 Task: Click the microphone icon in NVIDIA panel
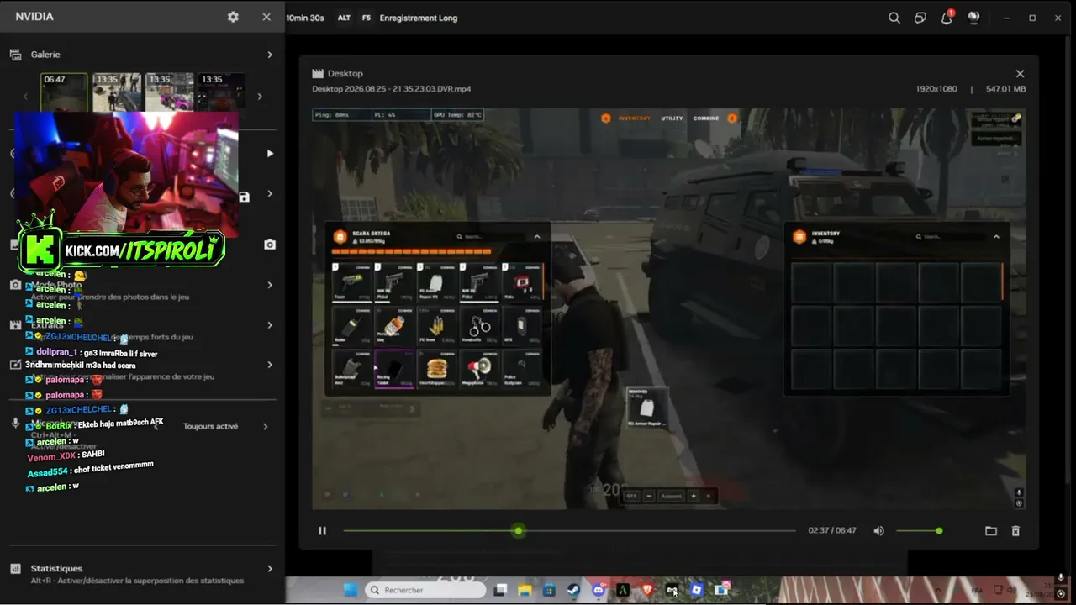15,423
